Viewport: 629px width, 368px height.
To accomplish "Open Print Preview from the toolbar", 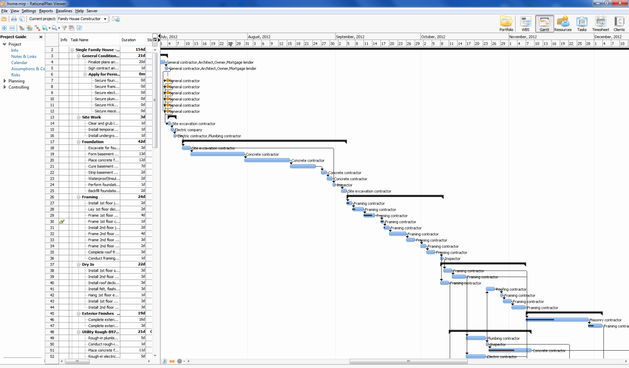I will (x=22, y=19).
